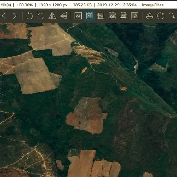
Task: Flip the image vertically
Action: point(64,16)
